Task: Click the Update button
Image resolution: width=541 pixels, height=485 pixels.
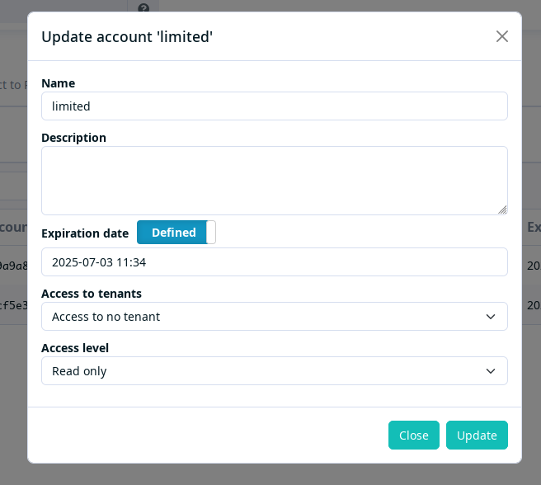Action: click(x=477, y=436)
